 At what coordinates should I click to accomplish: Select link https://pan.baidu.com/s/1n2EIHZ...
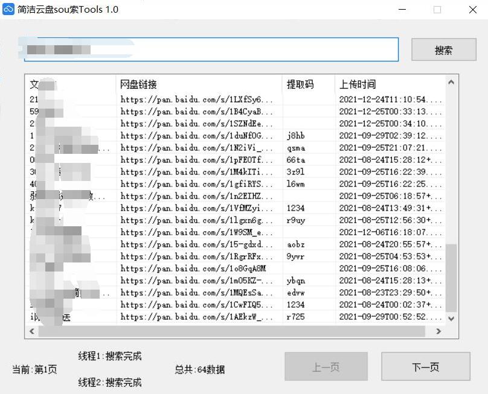[x=196, y=196]
